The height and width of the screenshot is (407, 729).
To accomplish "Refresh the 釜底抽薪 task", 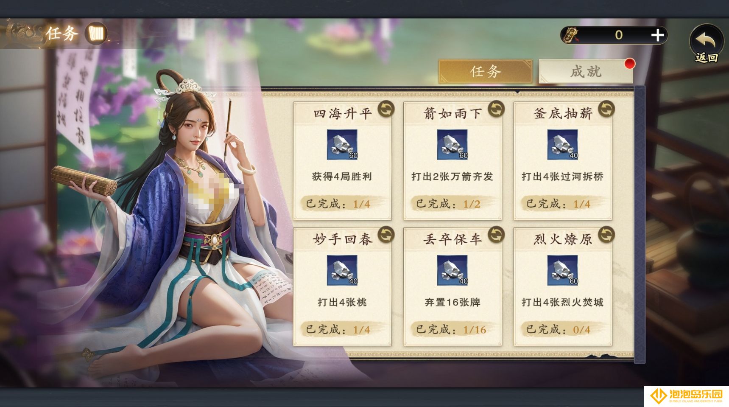I will [606, 109].
